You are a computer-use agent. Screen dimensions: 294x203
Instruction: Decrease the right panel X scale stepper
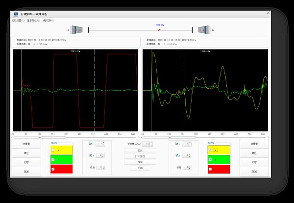pyautogui.click(x=190, y=156)
